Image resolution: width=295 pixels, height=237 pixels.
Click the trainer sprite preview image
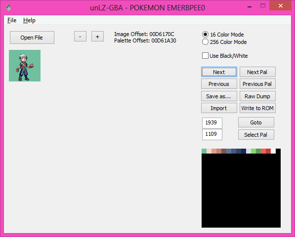coord(25,66)
